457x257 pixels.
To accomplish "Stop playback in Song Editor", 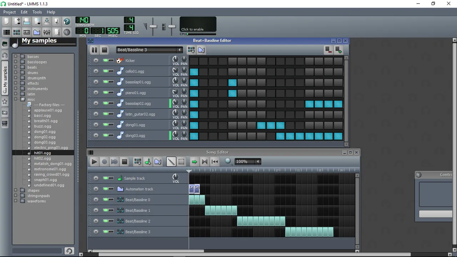I will [x=124, y=162].
